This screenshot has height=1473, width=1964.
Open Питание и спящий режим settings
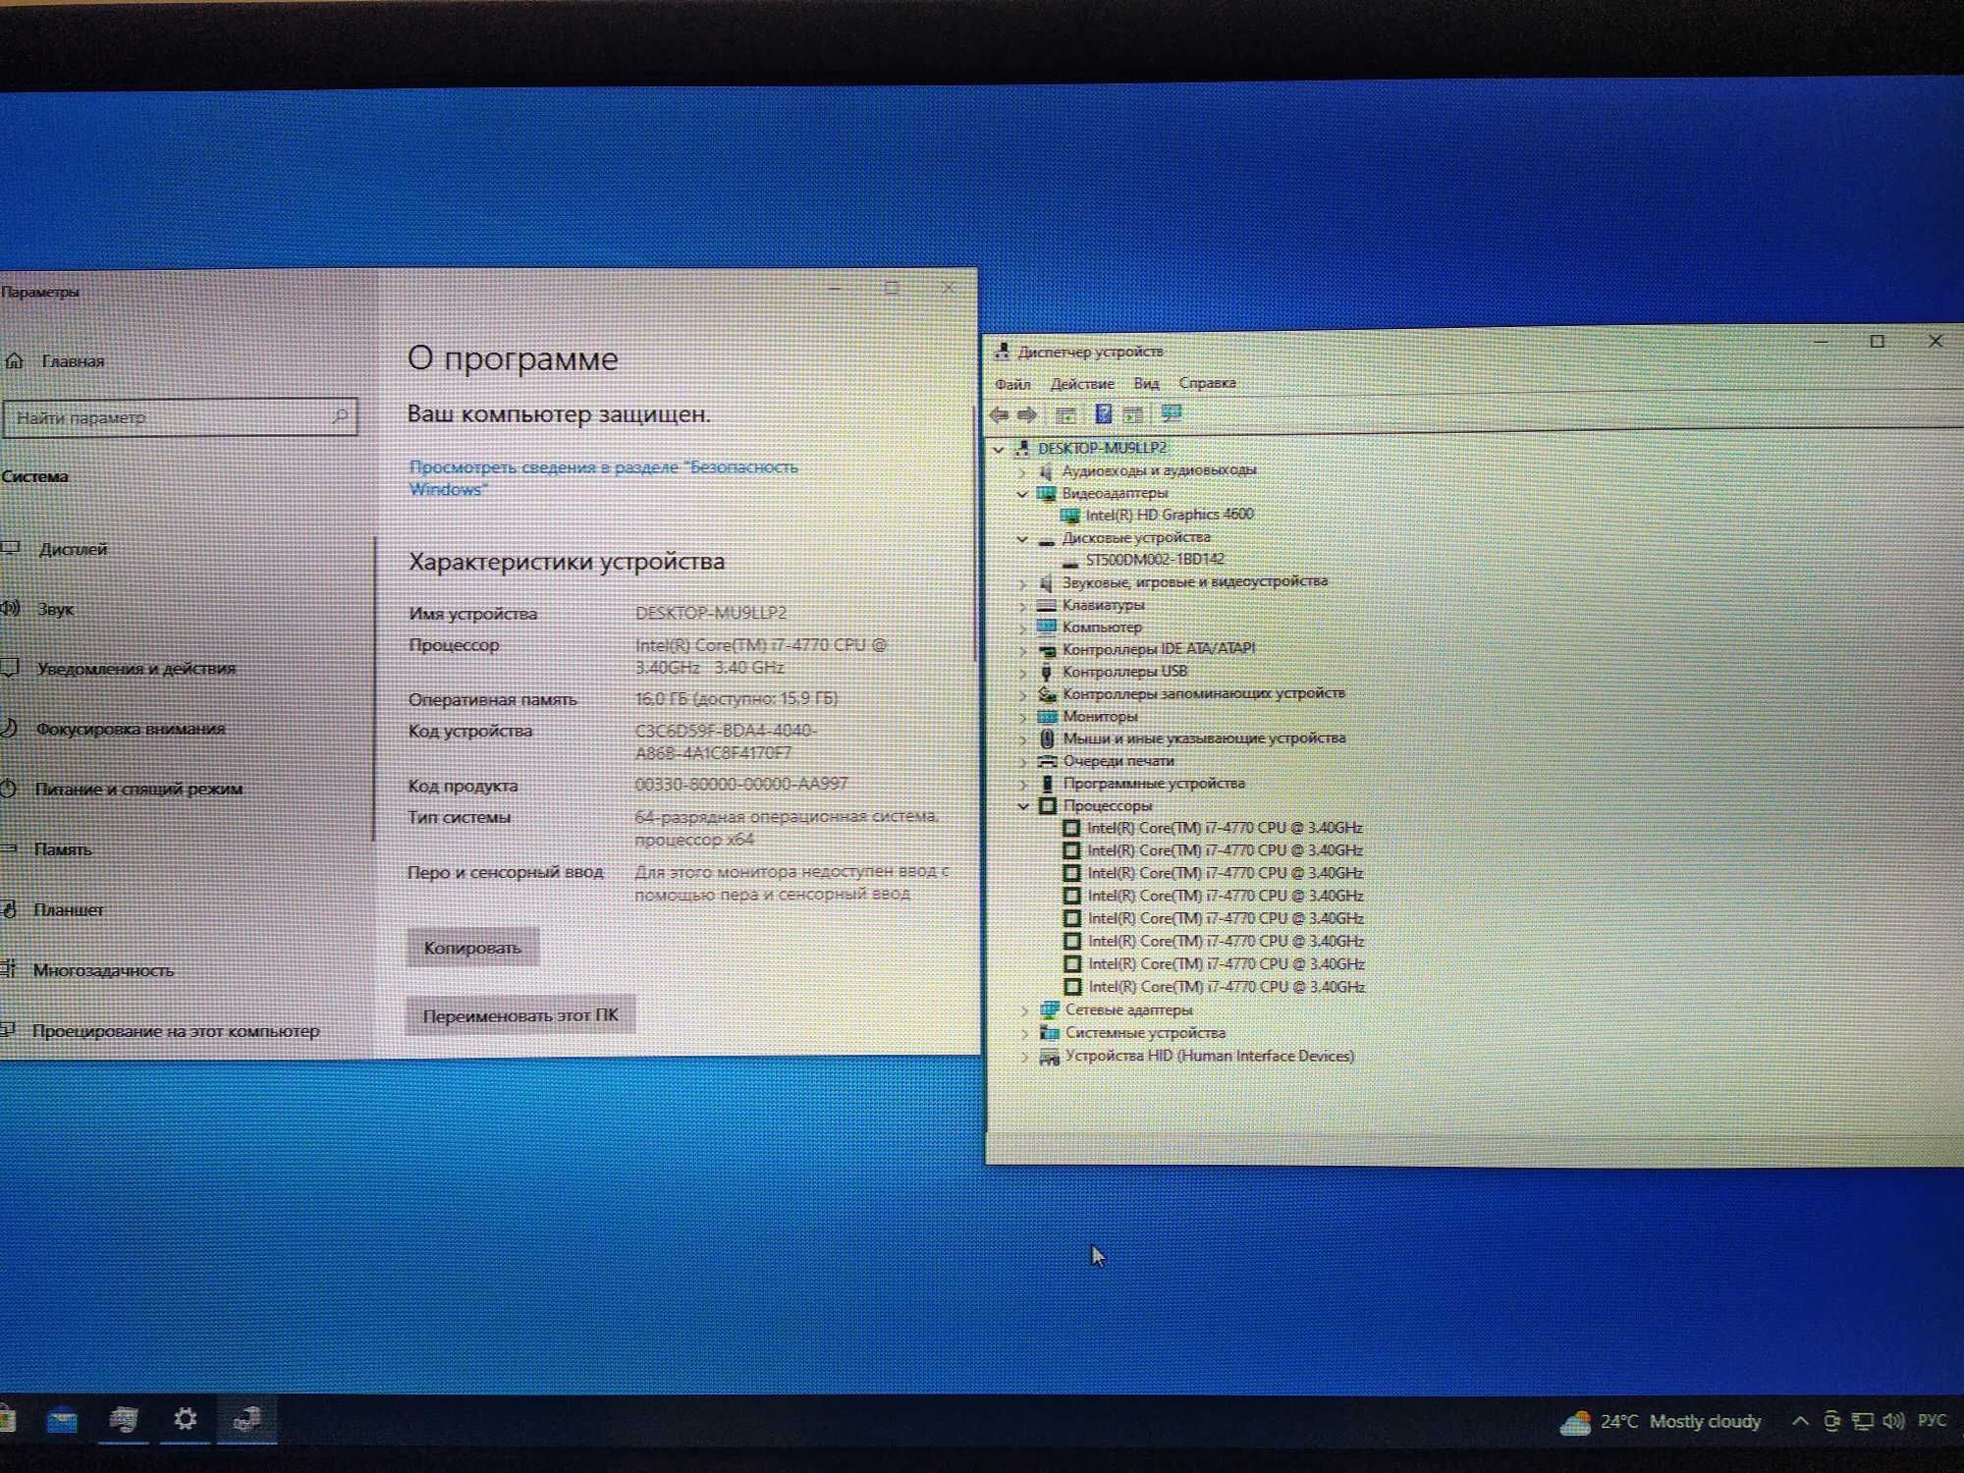[138, 789]
